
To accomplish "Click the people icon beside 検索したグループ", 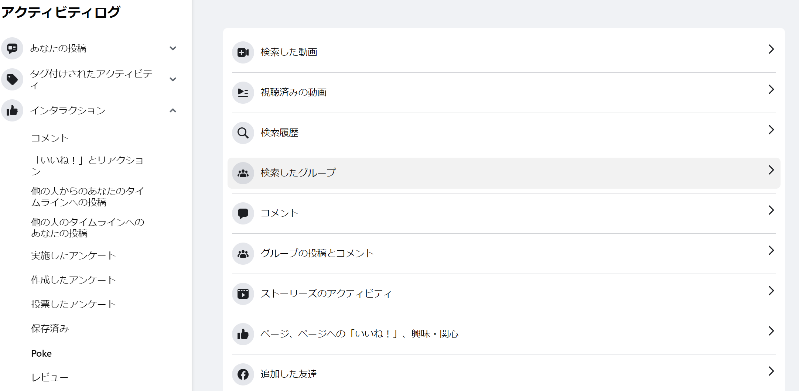I will 243,173.
